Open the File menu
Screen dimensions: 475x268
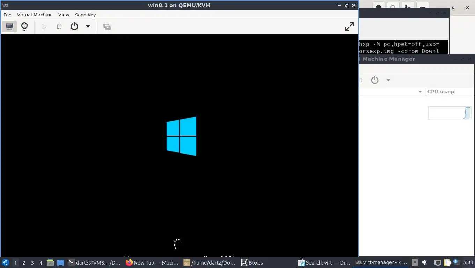pyautogui.click(x=7, y=15)
